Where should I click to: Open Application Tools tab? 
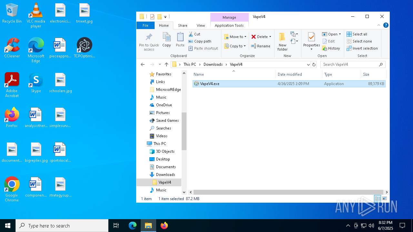click(x=229, y=25)
